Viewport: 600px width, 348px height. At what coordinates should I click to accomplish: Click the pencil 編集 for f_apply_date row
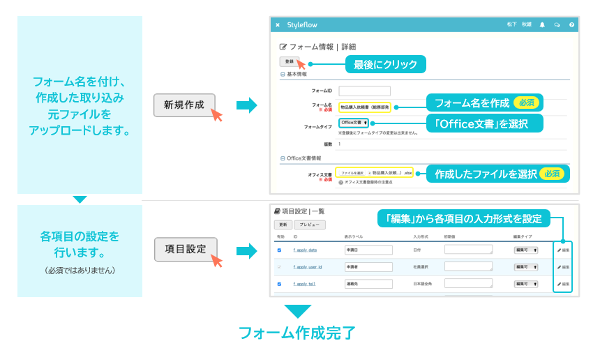click(x=563, y=250)
